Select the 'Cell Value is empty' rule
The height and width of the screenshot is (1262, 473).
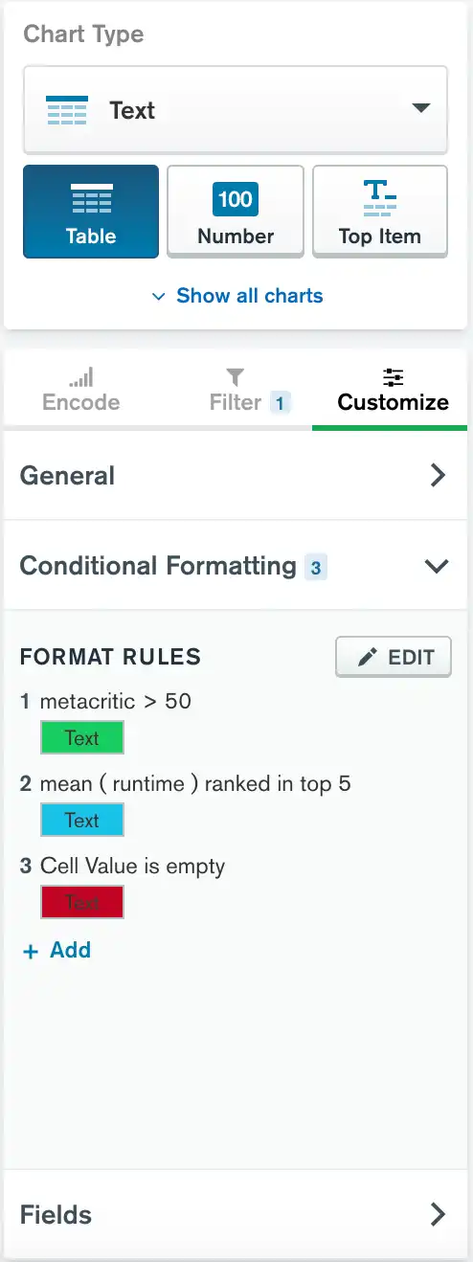[123, 867]
